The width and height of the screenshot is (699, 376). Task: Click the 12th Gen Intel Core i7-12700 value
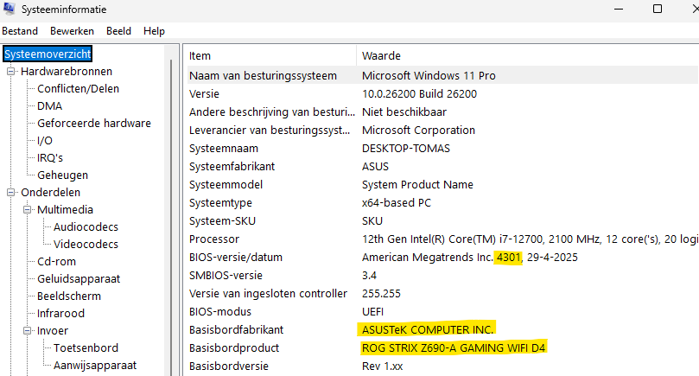pos(530,239)
